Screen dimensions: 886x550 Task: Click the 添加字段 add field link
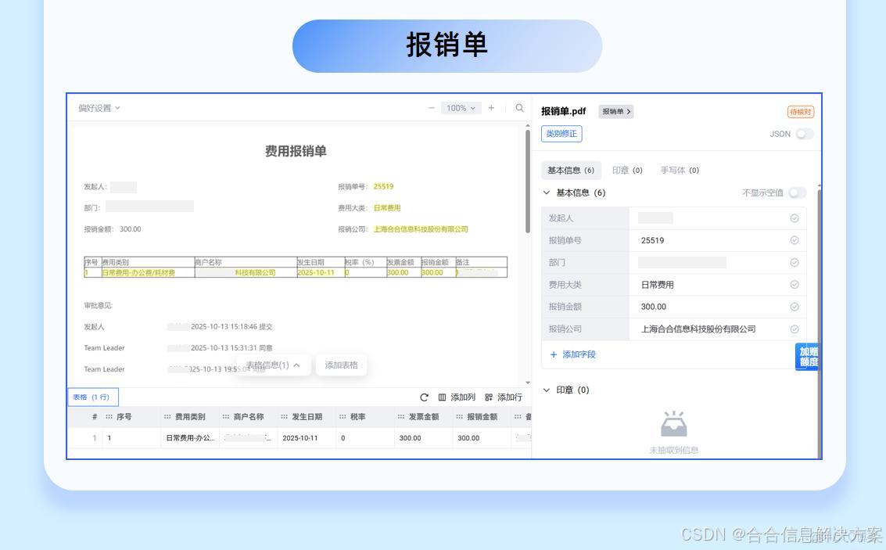(x=573, y=354)
